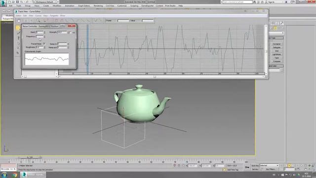Click the Value field in Curve Editor toolbar
This screenshot has height=178, width=316.
point(148,21)
